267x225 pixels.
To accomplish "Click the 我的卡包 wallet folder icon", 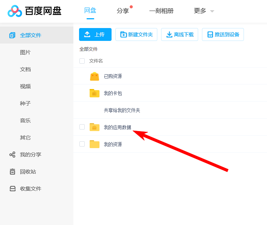I will click(95, 93).
